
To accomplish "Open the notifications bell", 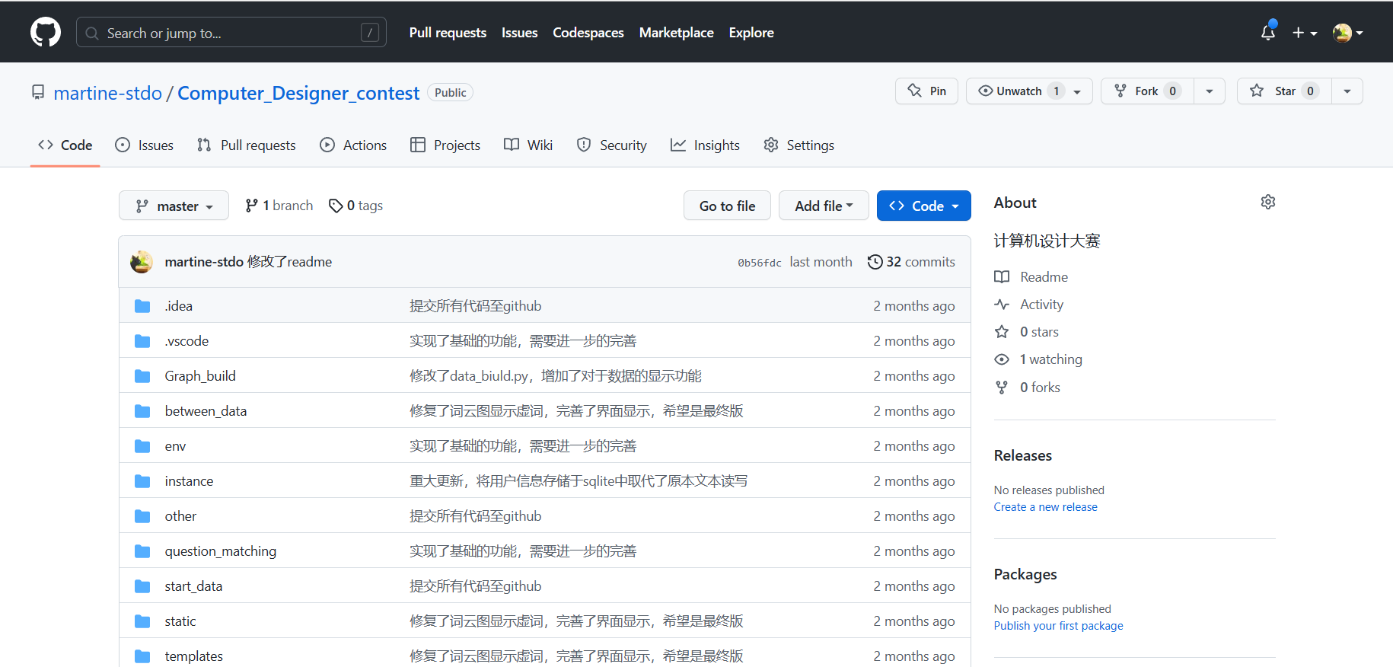I will point(1267,32).
